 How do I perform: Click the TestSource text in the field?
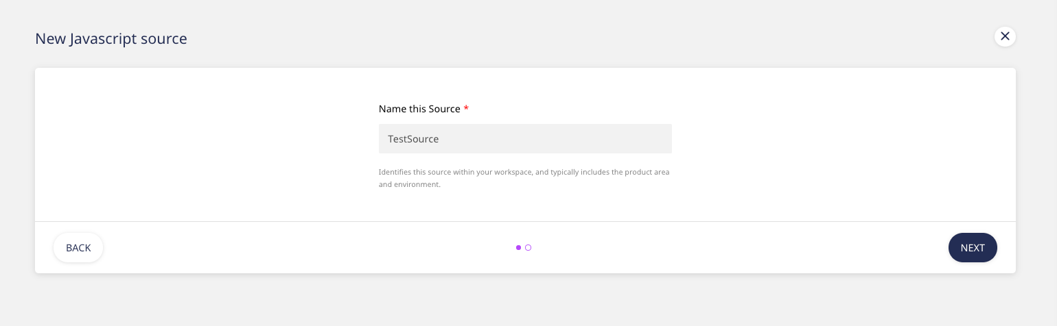click(x=413, y=139)
